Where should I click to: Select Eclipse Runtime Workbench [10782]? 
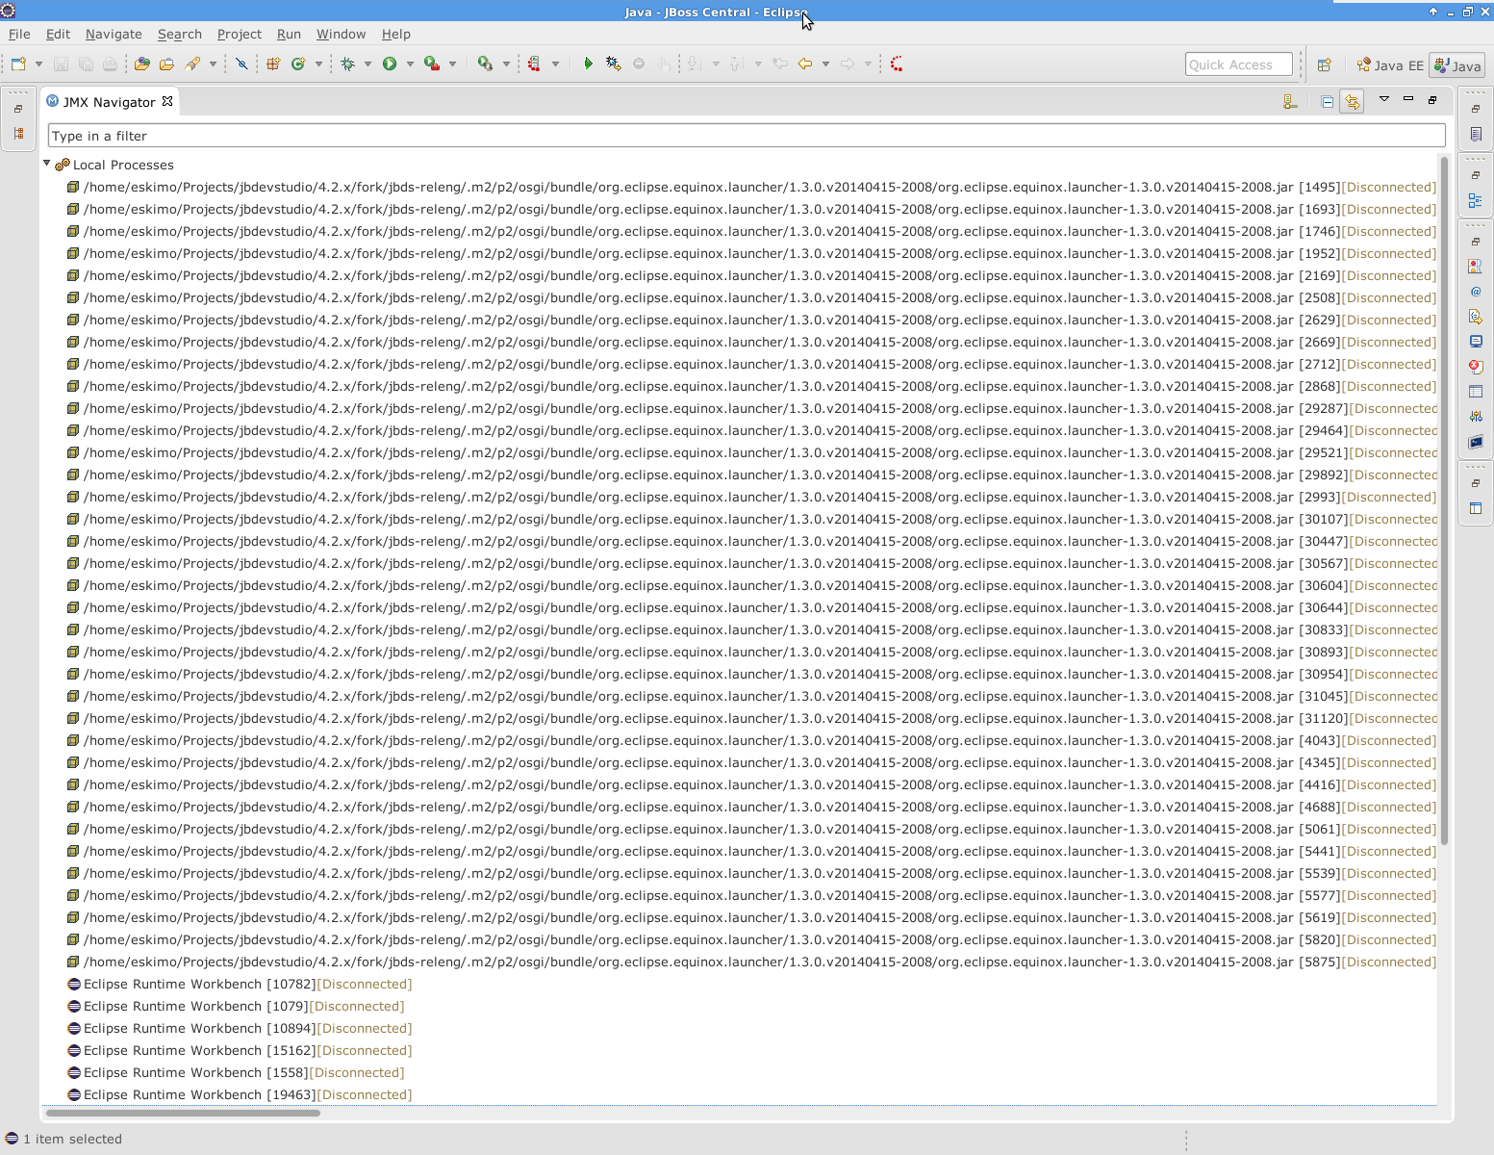coord(240,984)
